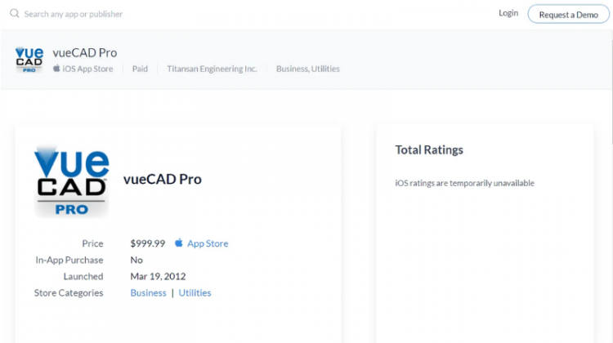The height and width of the screenshot is (343, 613).
Task: Click the search magnifier icon
Action: pos(15,14)
